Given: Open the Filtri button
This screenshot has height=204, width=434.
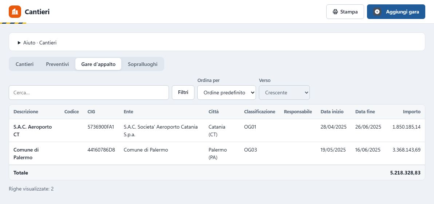Looking at the screenshot, I should coord(183,93).
